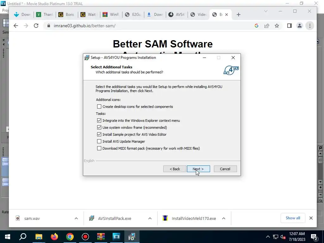
Task: Switch to the Video tab
Action: 199,15
